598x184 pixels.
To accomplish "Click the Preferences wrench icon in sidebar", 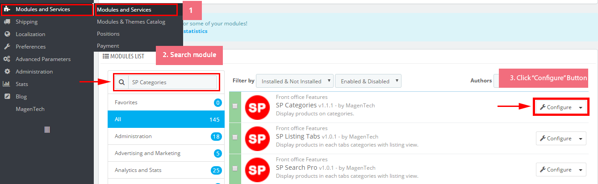I will [x=7, y=47].
